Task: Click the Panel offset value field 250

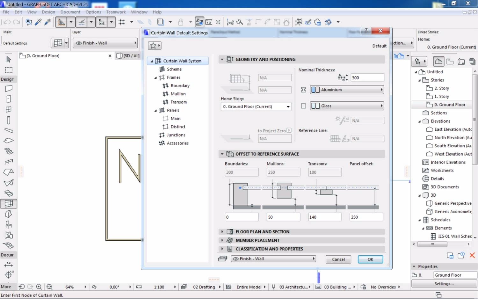Action: (x=366, y=217)
